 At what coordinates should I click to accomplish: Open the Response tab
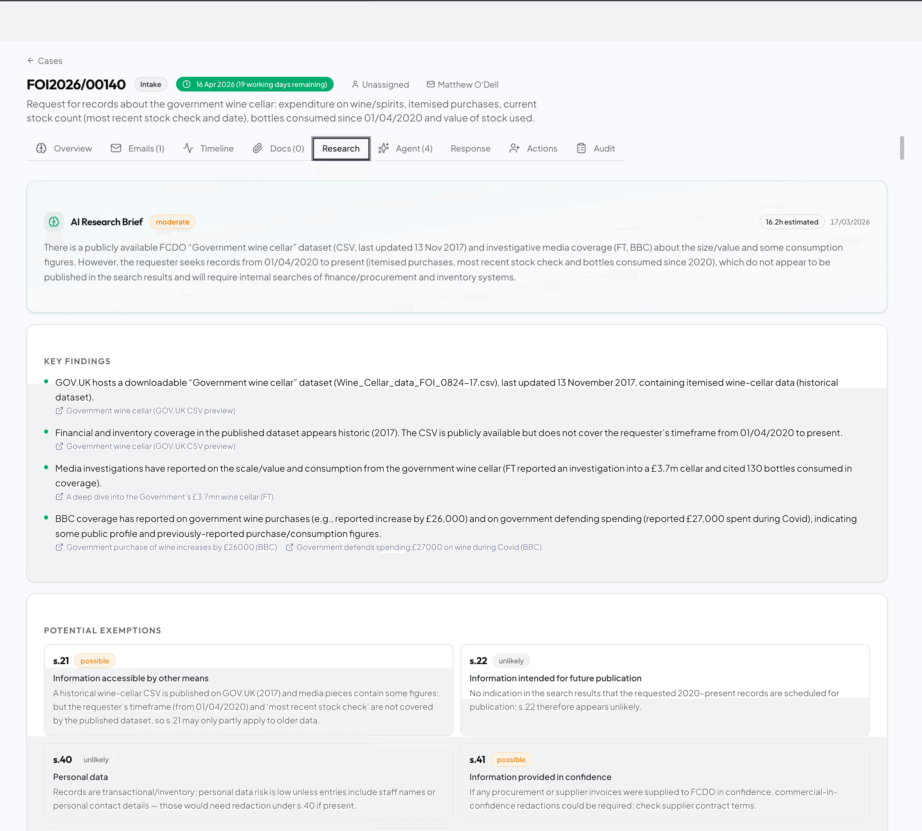coord(470,148)
